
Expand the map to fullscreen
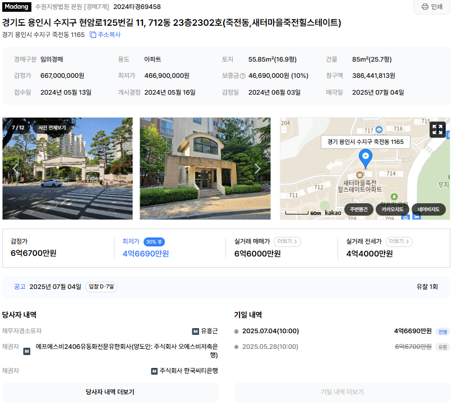[437, 129]
